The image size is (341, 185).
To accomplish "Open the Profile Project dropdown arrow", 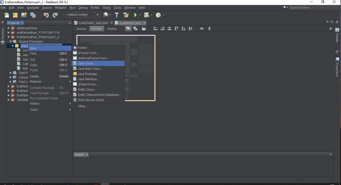I will [x=164, y=15].
